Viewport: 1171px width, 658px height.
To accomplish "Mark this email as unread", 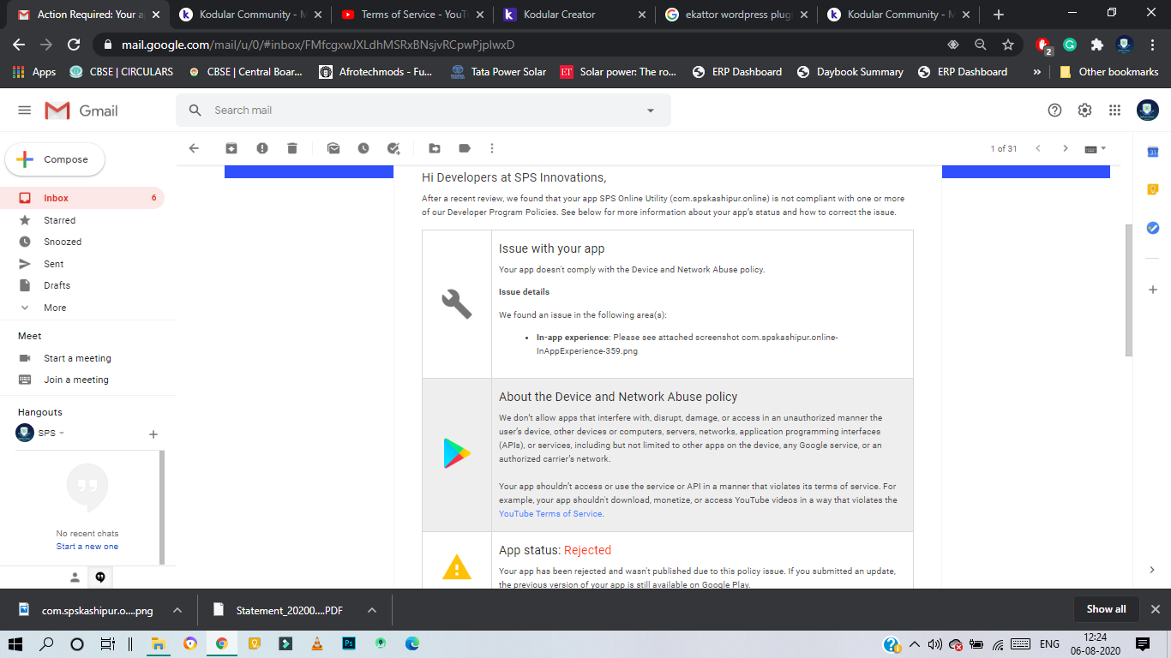I will click(x=333, y=148).
